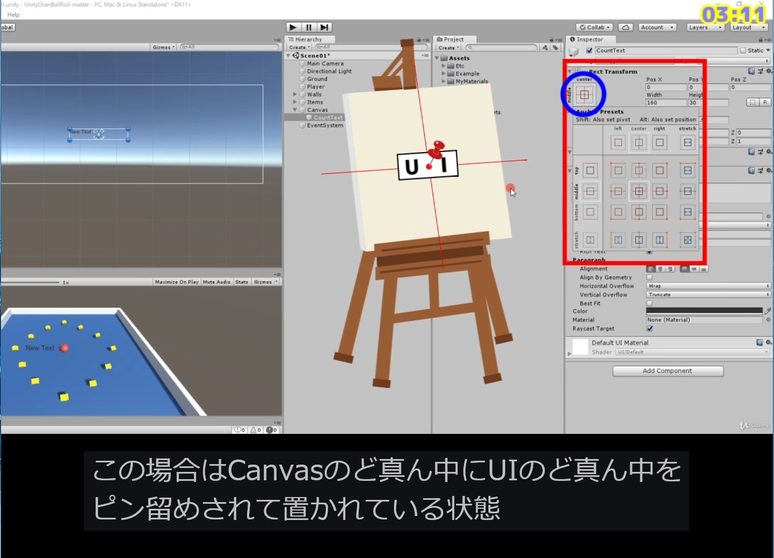774x558 pixels.
Task: Open the Hierarchy Create menu
Action: pyautogui.click(x=300, y=48)
